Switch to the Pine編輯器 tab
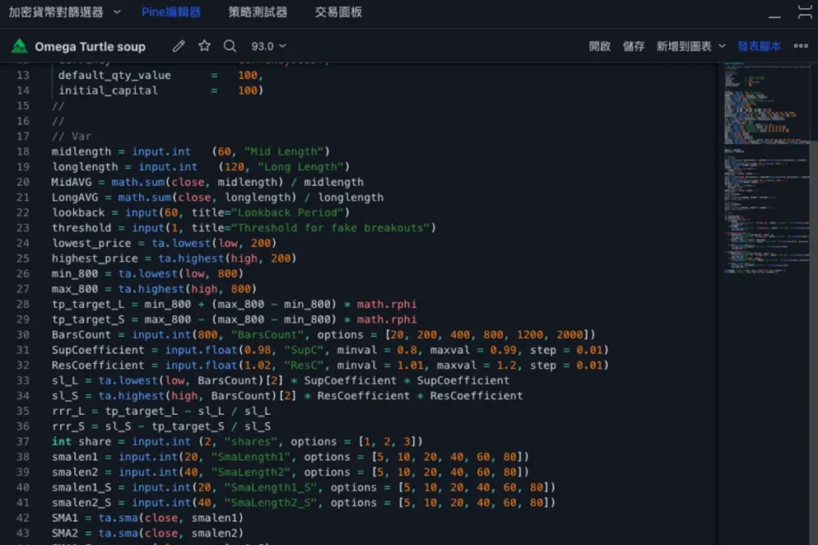 click(x=171, y=12)
